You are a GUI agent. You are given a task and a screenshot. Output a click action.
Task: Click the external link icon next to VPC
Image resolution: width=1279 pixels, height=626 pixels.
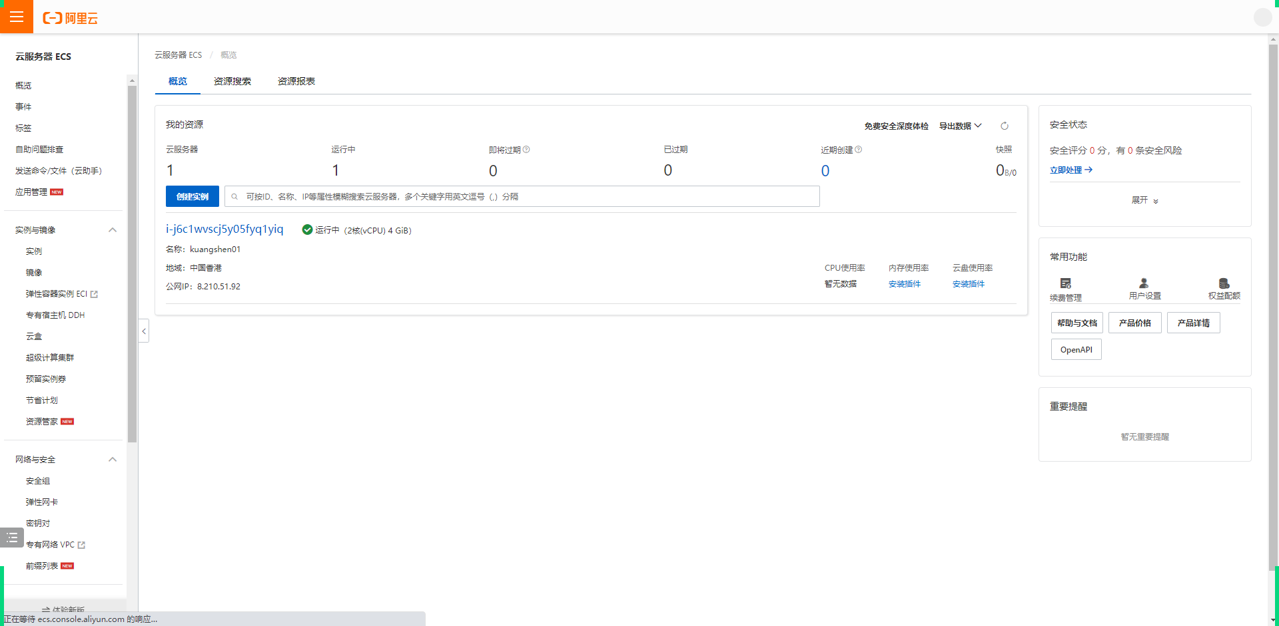(81, 545)
